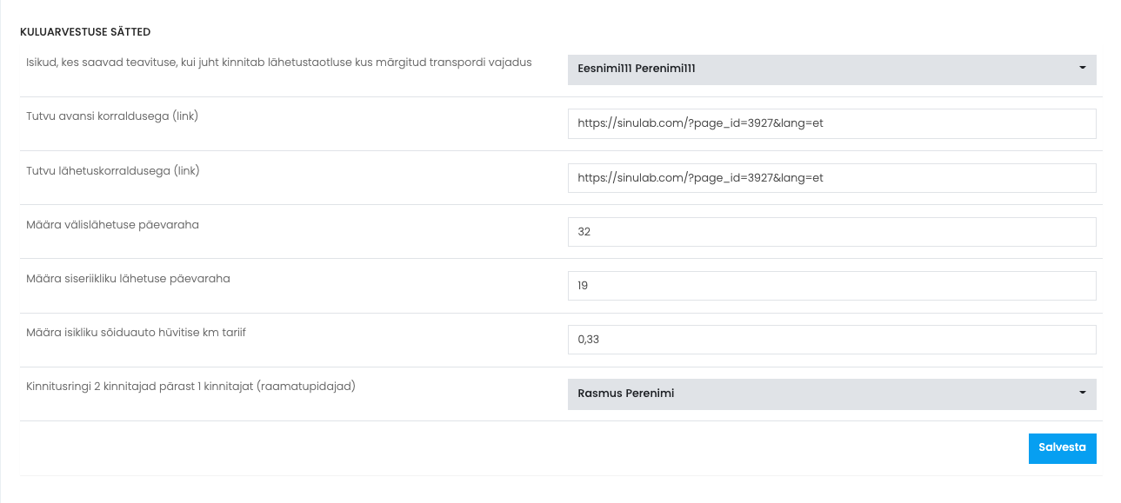Click the caret arrow of Eesnimi111 Perenimi111 dropdown
Viewport: 1121px width, 503px height.
click(x=1083, y=68)
